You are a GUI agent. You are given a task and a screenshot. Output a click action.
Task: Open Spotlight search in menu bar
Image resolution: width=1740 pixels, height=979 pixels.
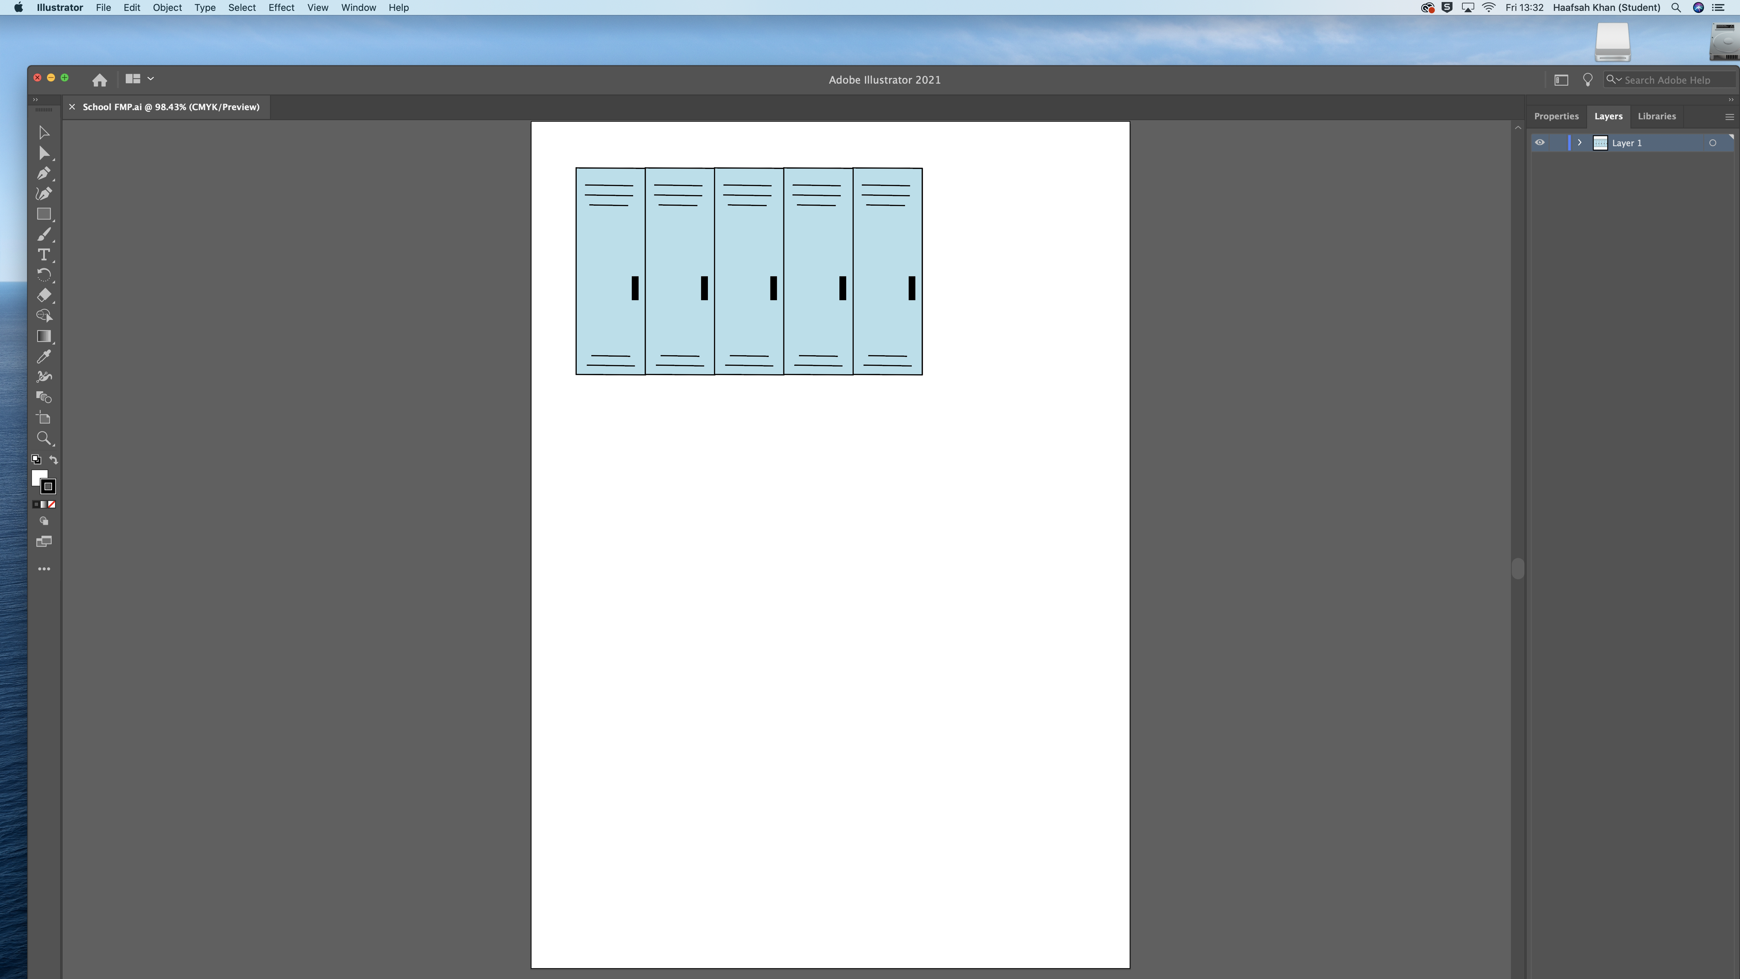(1676, 7)
